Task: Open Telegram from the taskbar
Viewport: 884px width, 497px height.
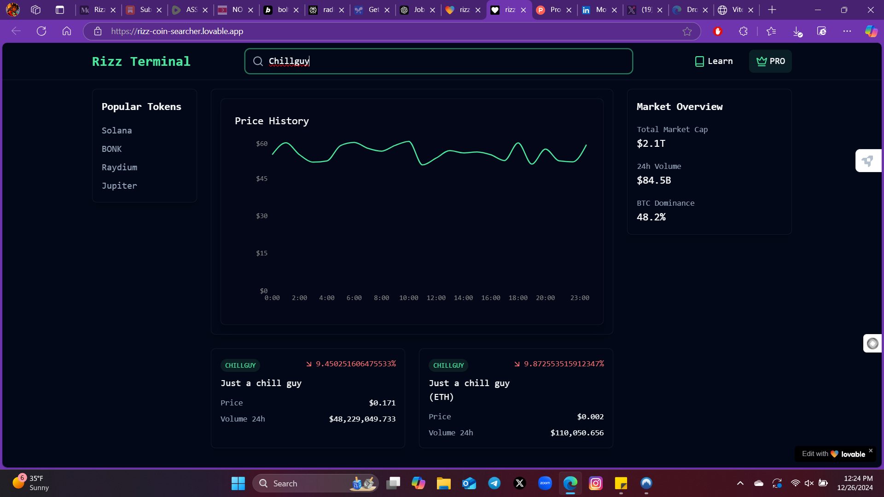Action: (x=494, y=483)
